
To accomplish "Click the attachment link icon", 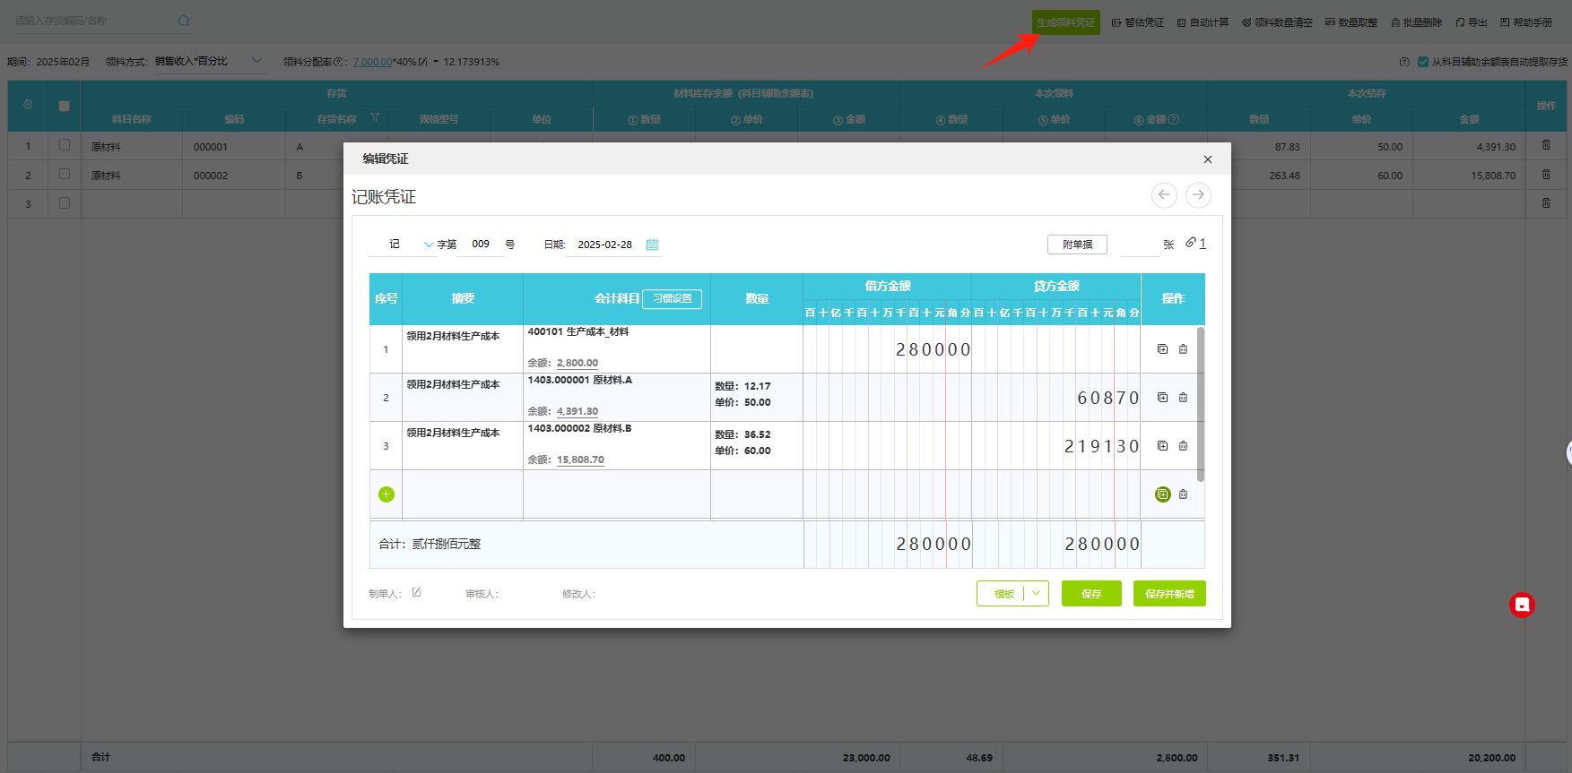I will pyautogui.click(x=1191, y=243).
